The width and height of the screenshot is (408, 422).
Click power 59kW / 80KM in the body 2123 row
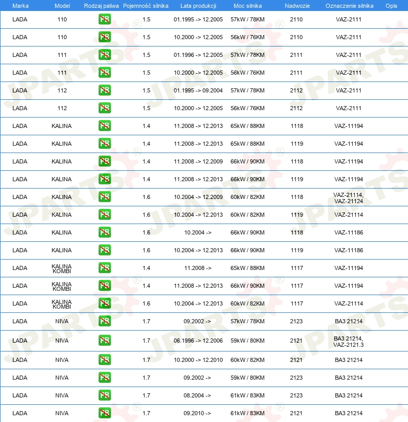pos(247,378)
